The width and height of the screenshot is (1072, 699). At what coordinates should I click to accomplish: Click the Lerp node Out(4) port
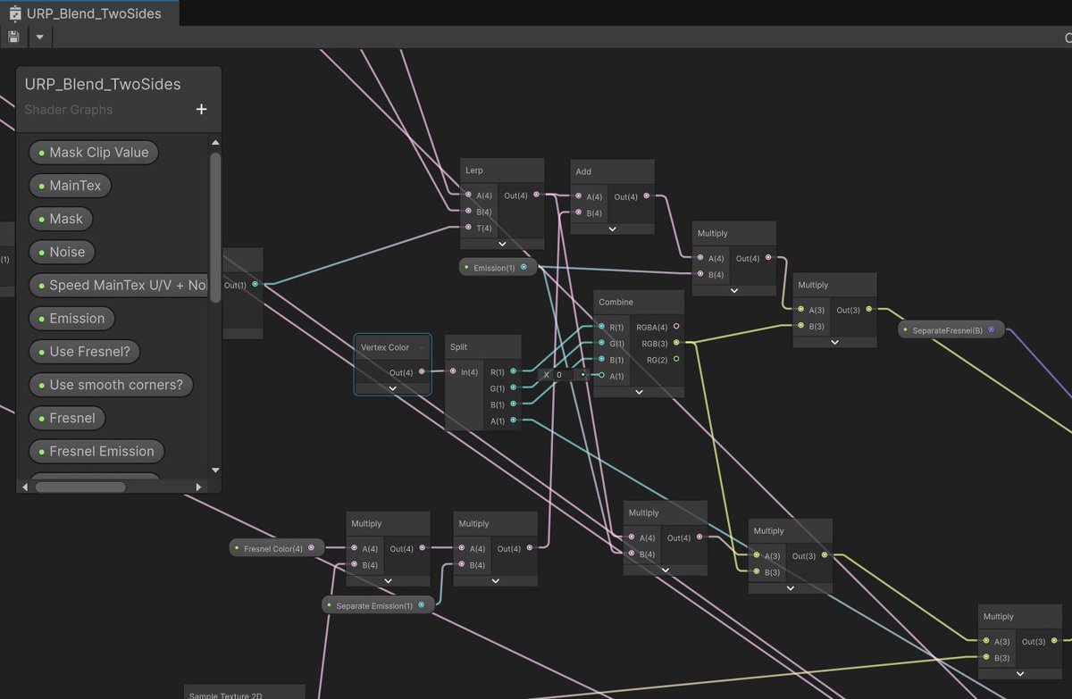536,195
